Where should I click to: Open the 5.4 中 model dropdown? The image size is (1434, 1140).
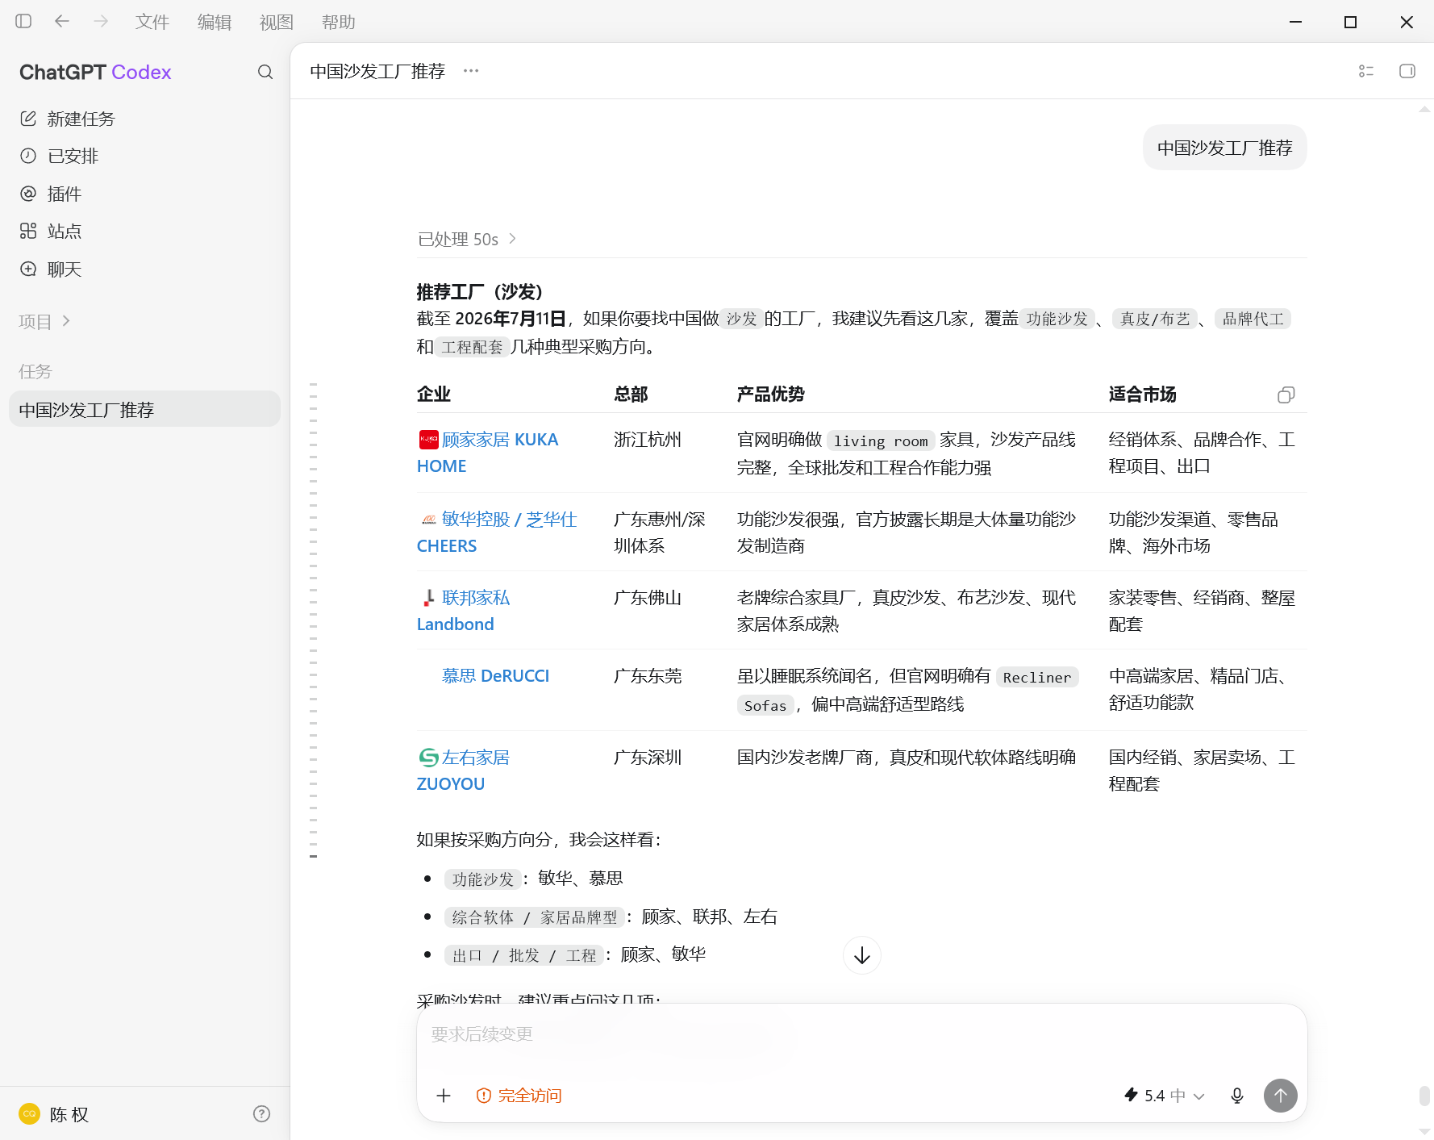[x=1165, y=1095]
